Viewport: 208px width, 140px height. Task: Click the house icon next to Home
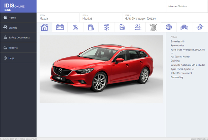(x=5, y=18)
